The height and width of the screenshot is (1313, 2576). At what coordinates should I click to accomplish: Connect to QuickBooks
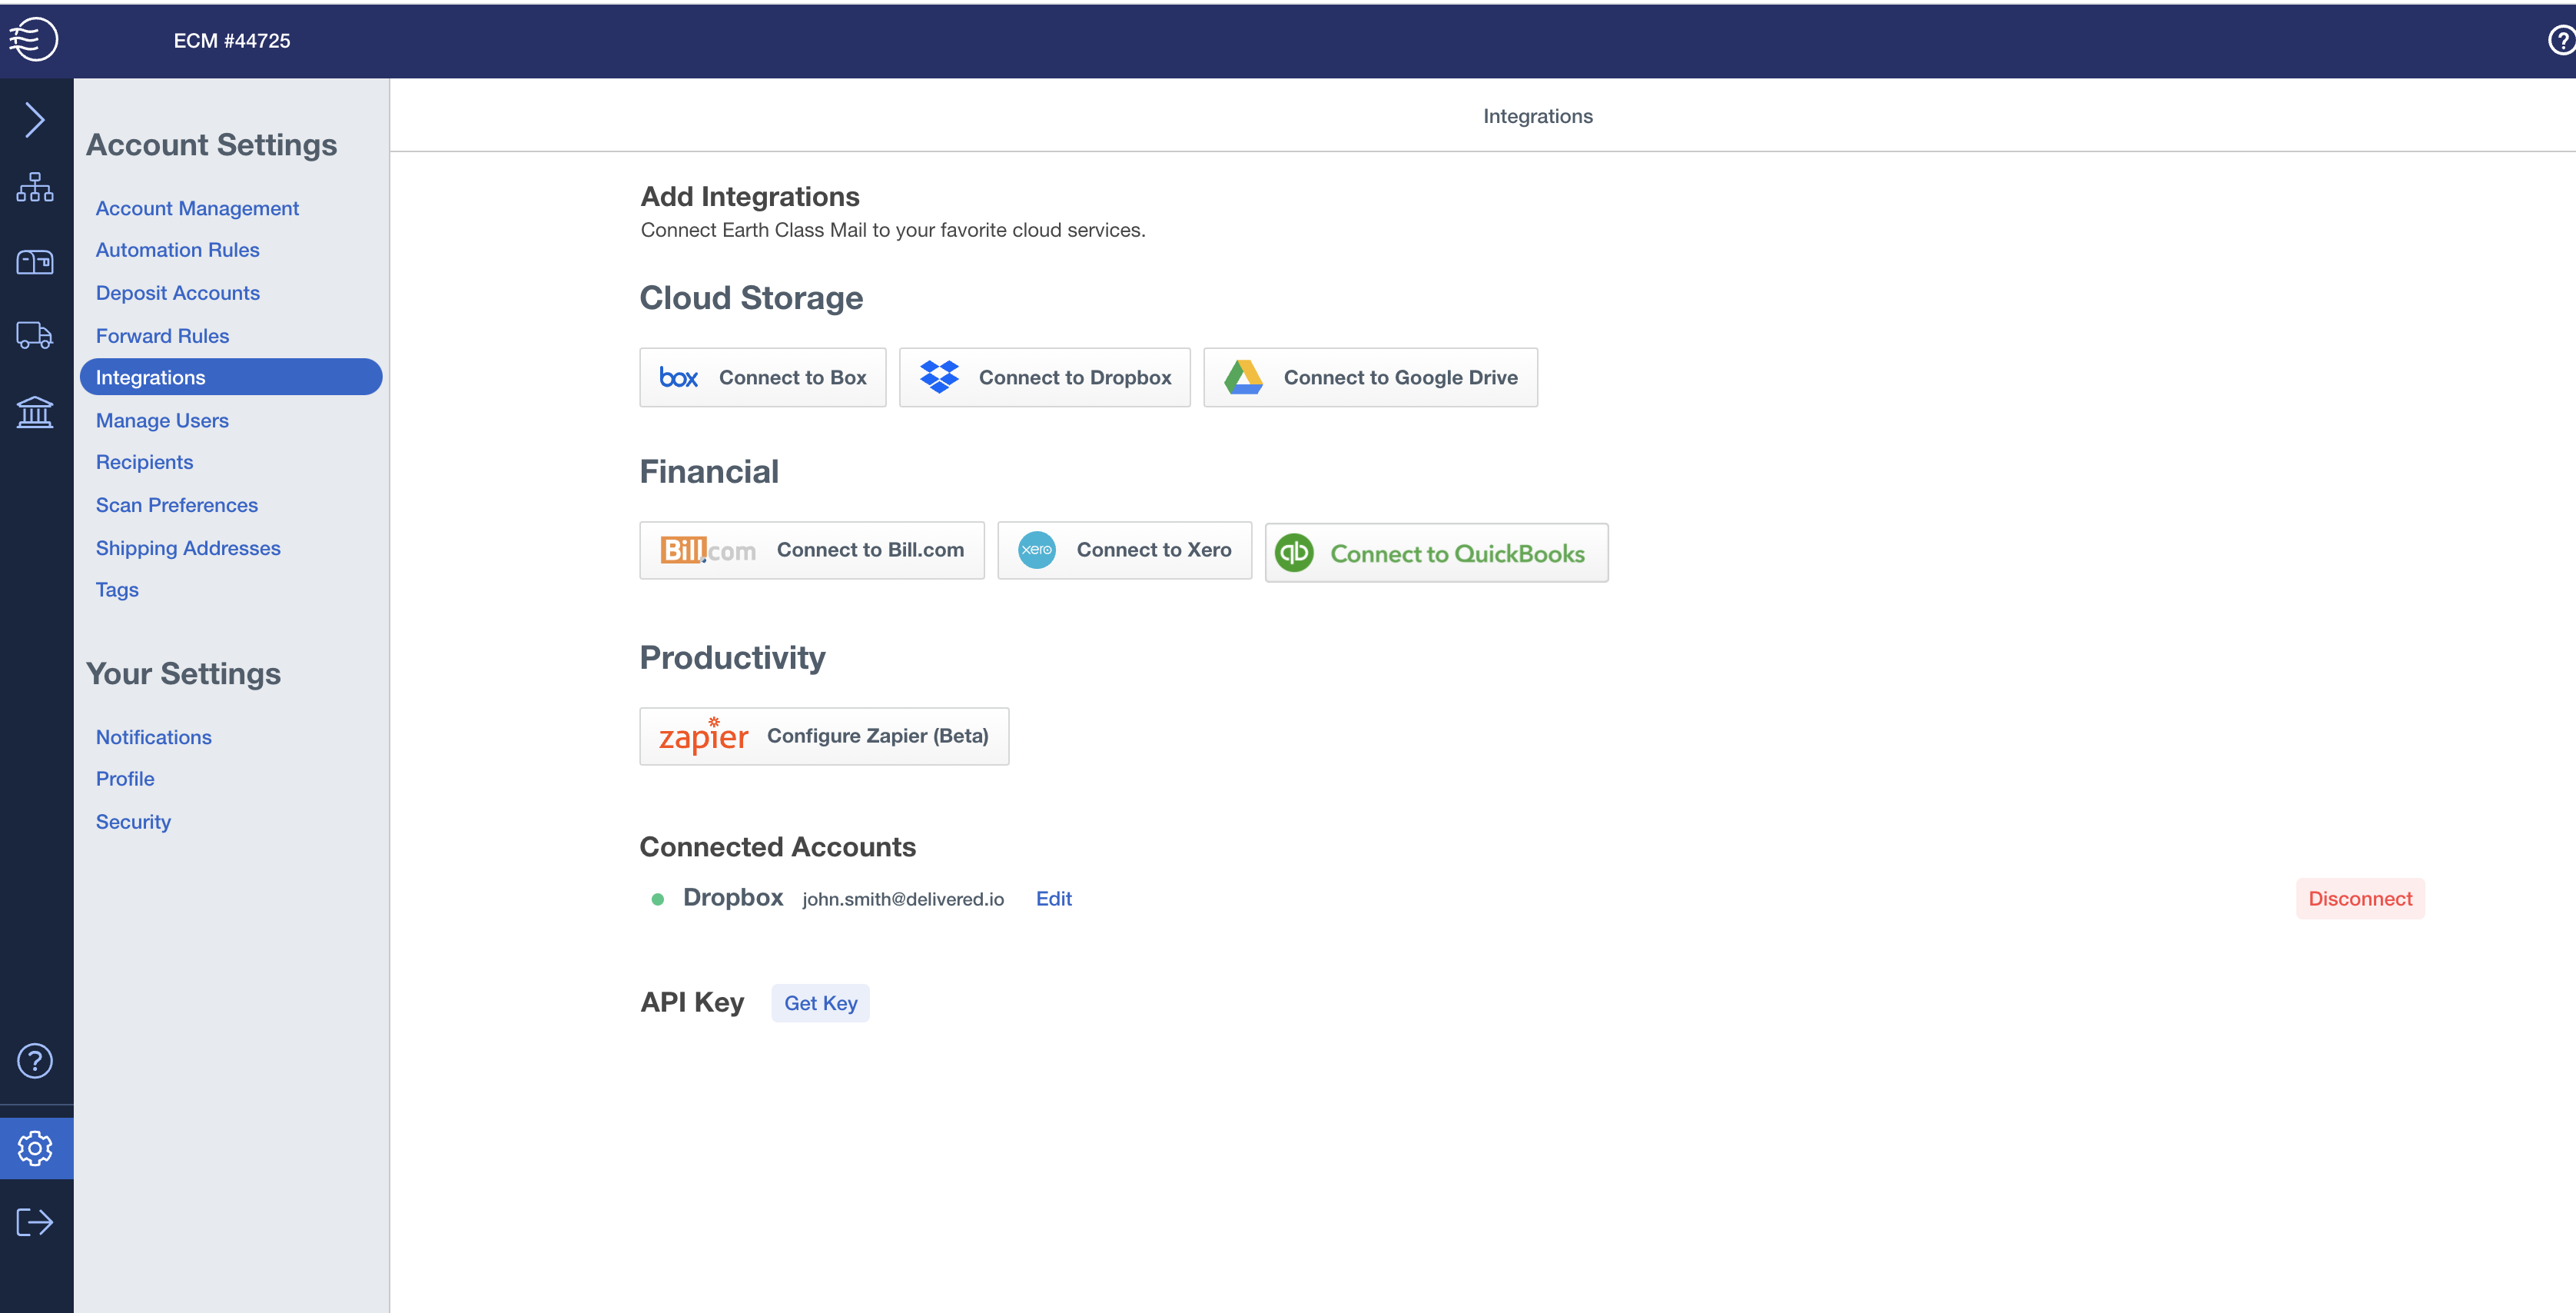pos(1436,552)
